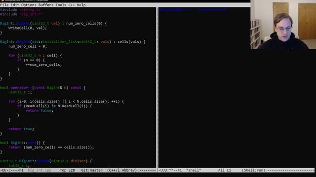This screenshot has height=177, width=316.
Task: Click the (C++/l Abbrev) mode indicator
Action: click(x=122, y=170)
